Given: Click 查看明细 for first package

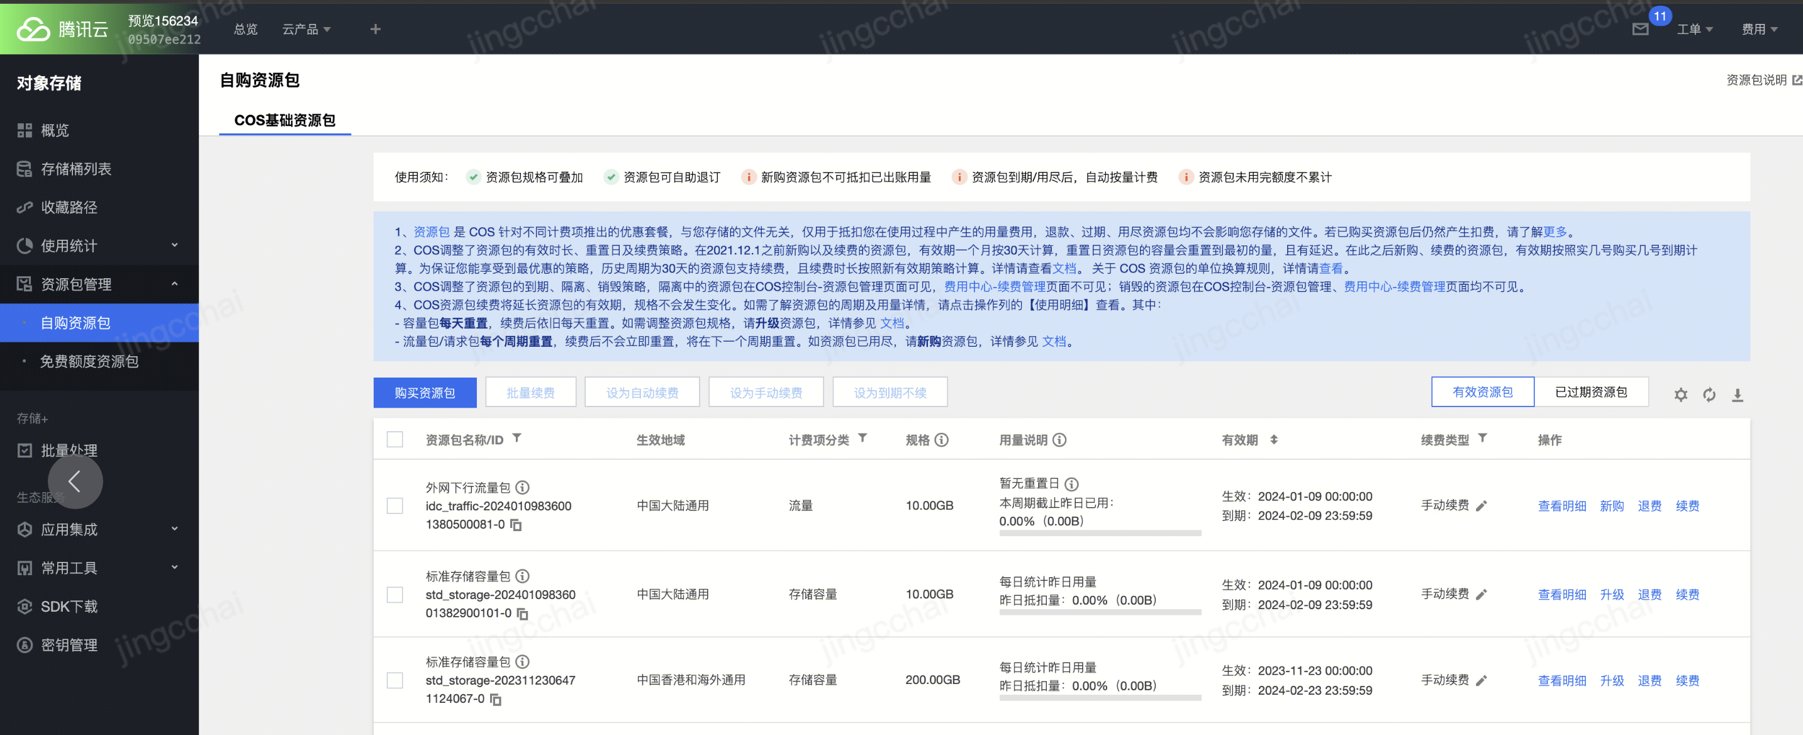Looking at the screenshot, I should coord(1561,506).
